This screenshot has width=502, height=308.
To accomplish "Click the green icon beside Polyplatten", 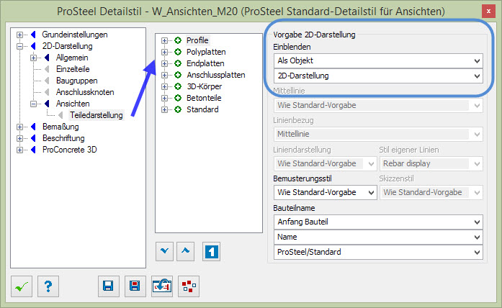I will [178, 52].
